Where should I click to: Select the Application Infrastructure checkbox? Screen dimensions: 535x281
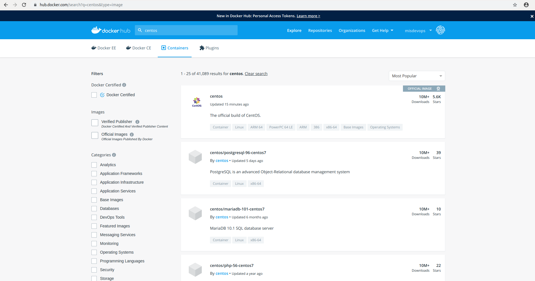click(x=94, y=182)
